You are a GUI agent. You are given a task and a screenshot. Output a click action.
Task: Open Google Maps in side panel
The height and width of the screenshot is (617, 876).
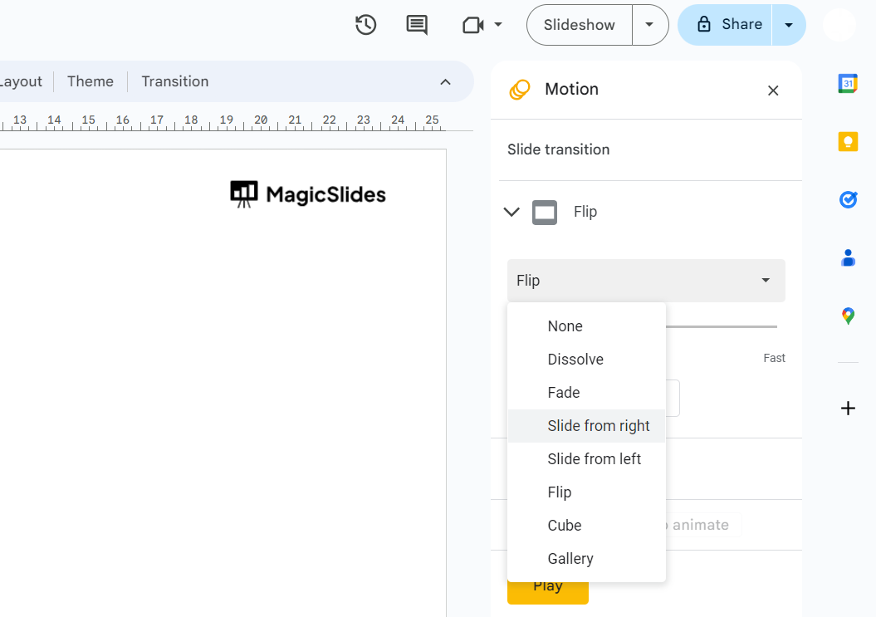click(848, 316)
